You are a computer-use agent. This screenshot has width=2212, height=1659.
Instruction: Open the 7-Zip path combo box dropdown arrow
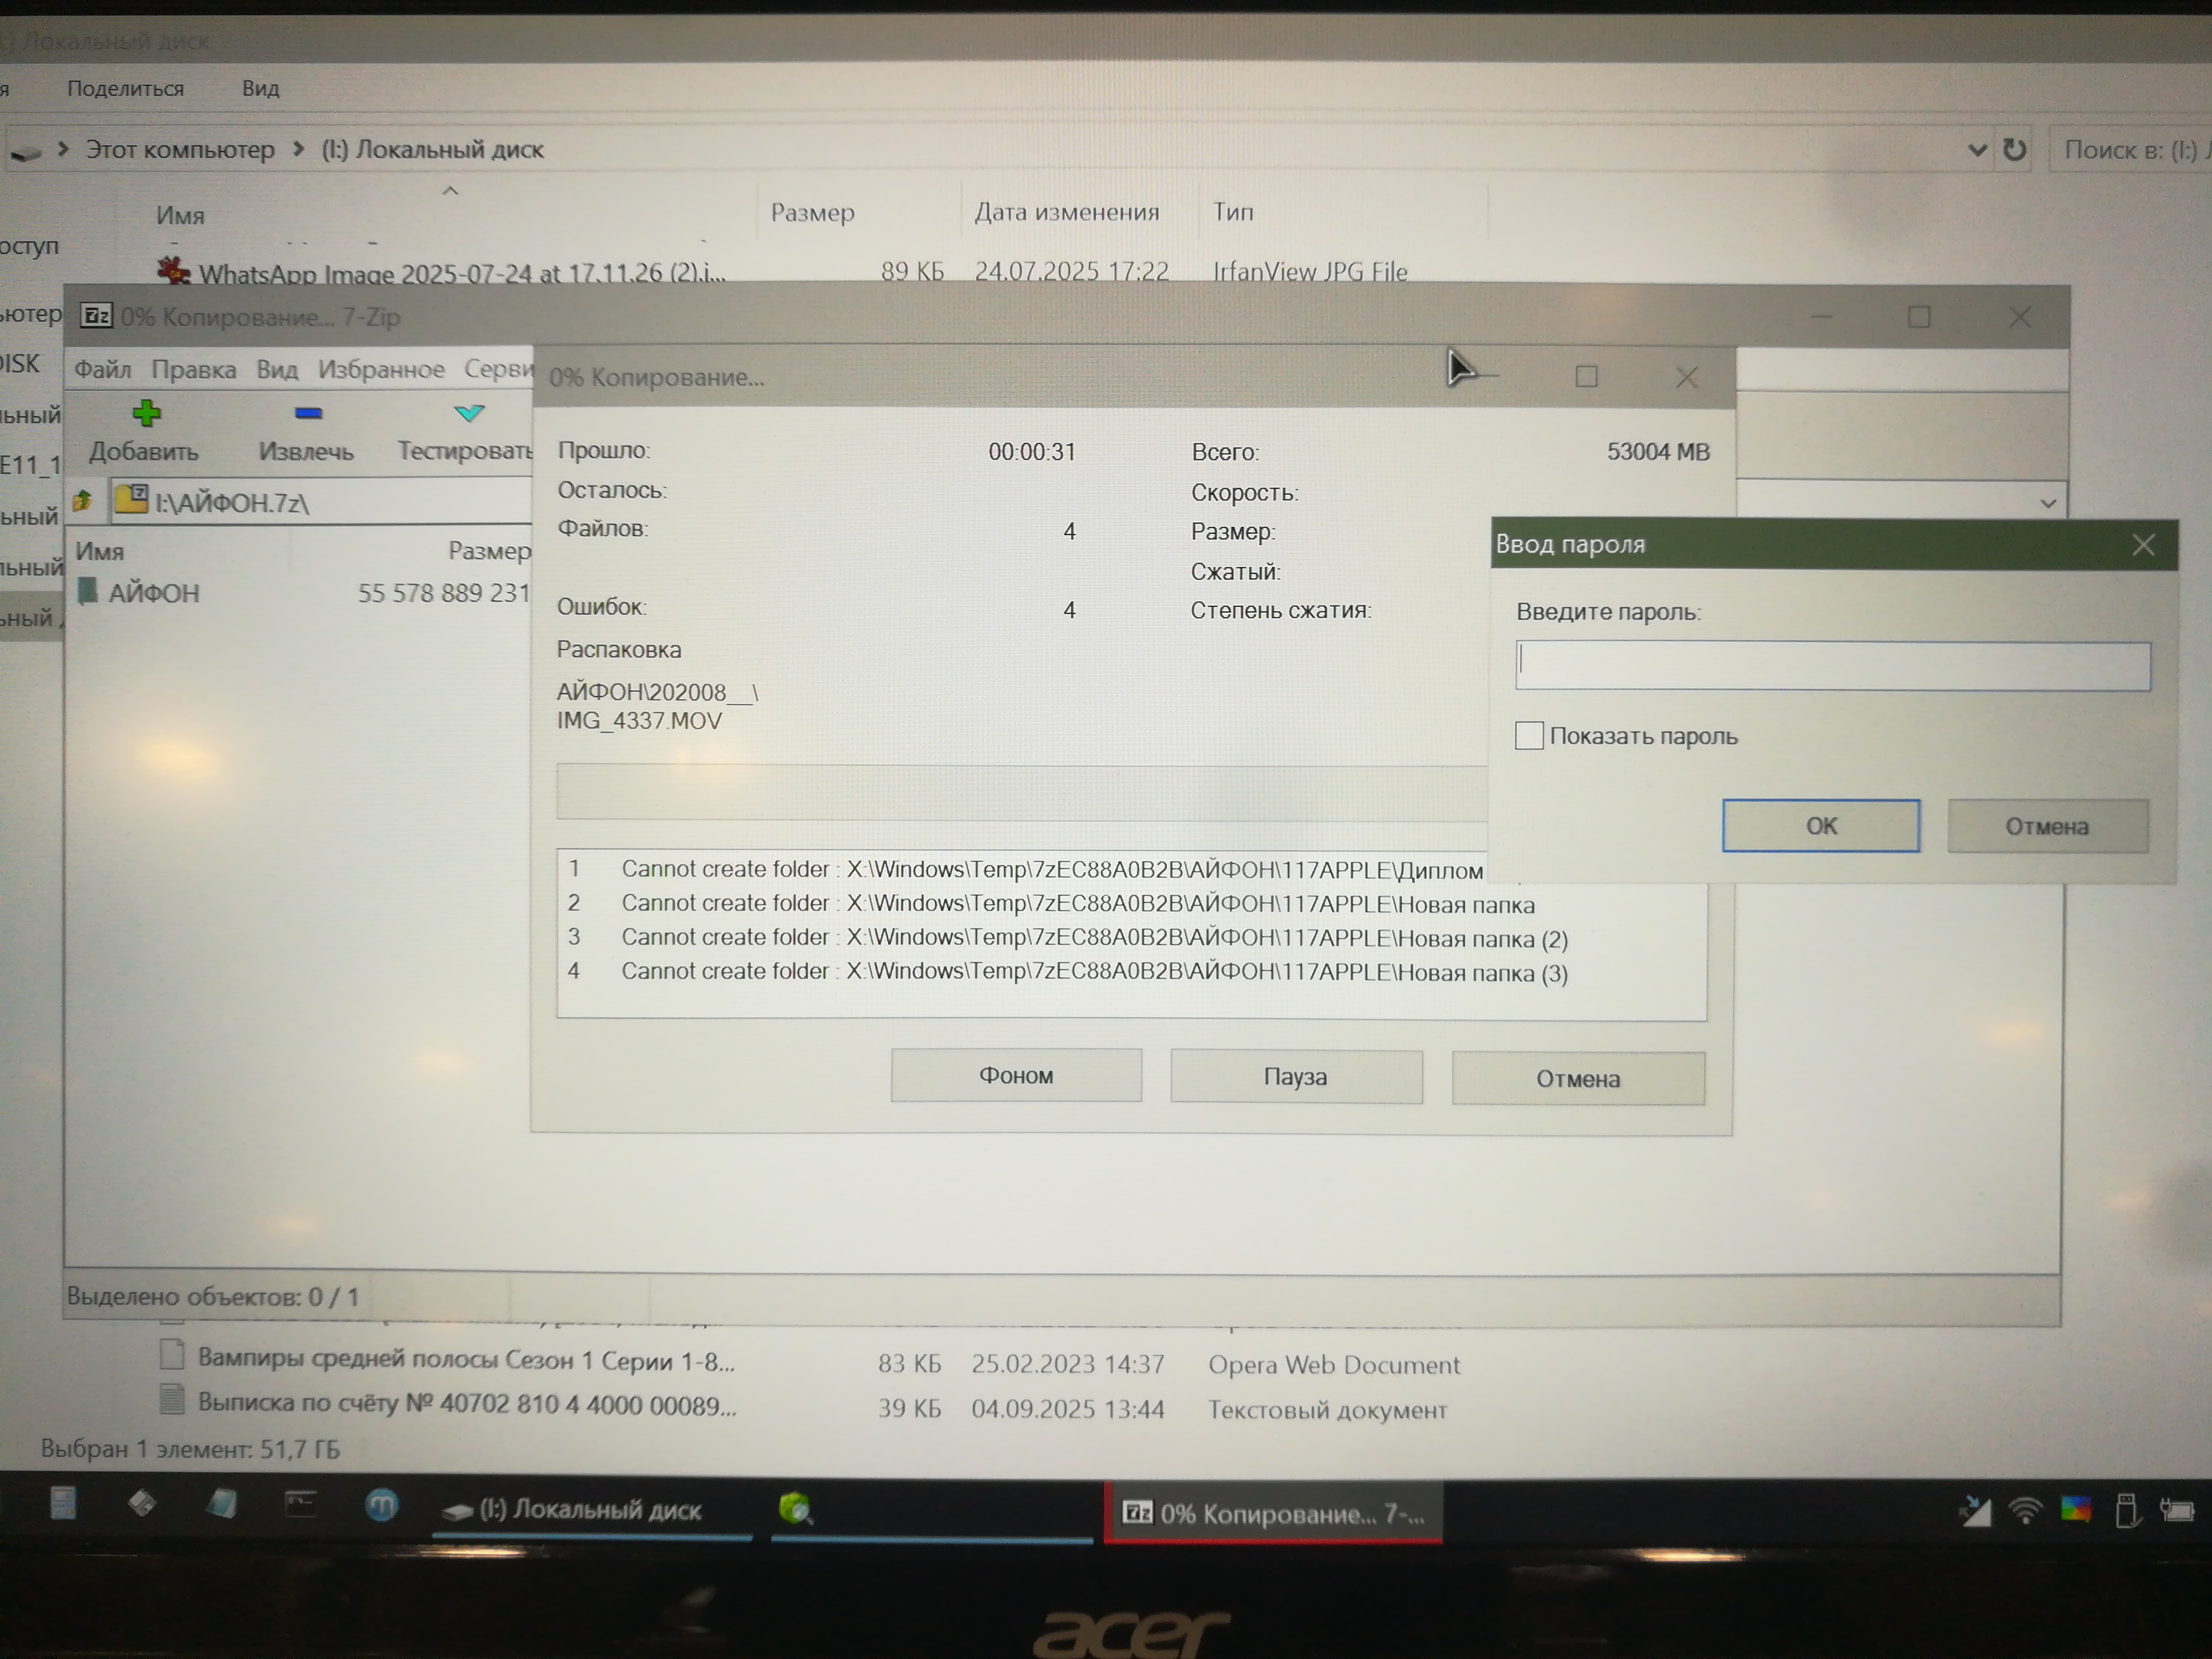tap(2047, 503)
